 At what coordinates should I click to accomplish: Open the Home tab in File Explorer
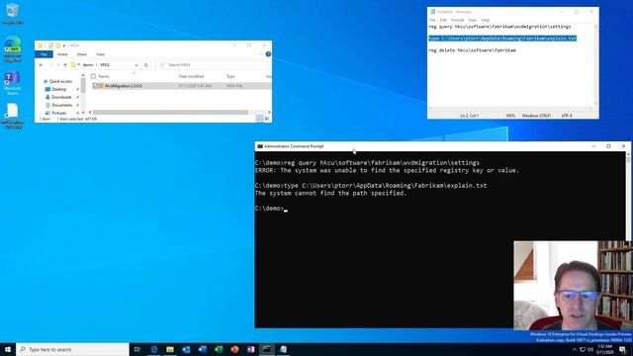pos(62,54)
